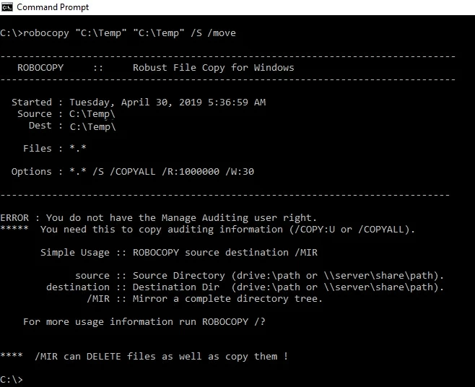Click the Command Prompt window title text
This screenshot has width=475, height=387.
pyautogui.click(x=52, y=7)
